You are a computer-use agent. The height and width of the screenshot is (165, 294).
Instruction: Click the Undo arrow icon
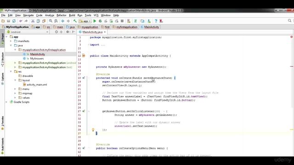tap(21, 21)
